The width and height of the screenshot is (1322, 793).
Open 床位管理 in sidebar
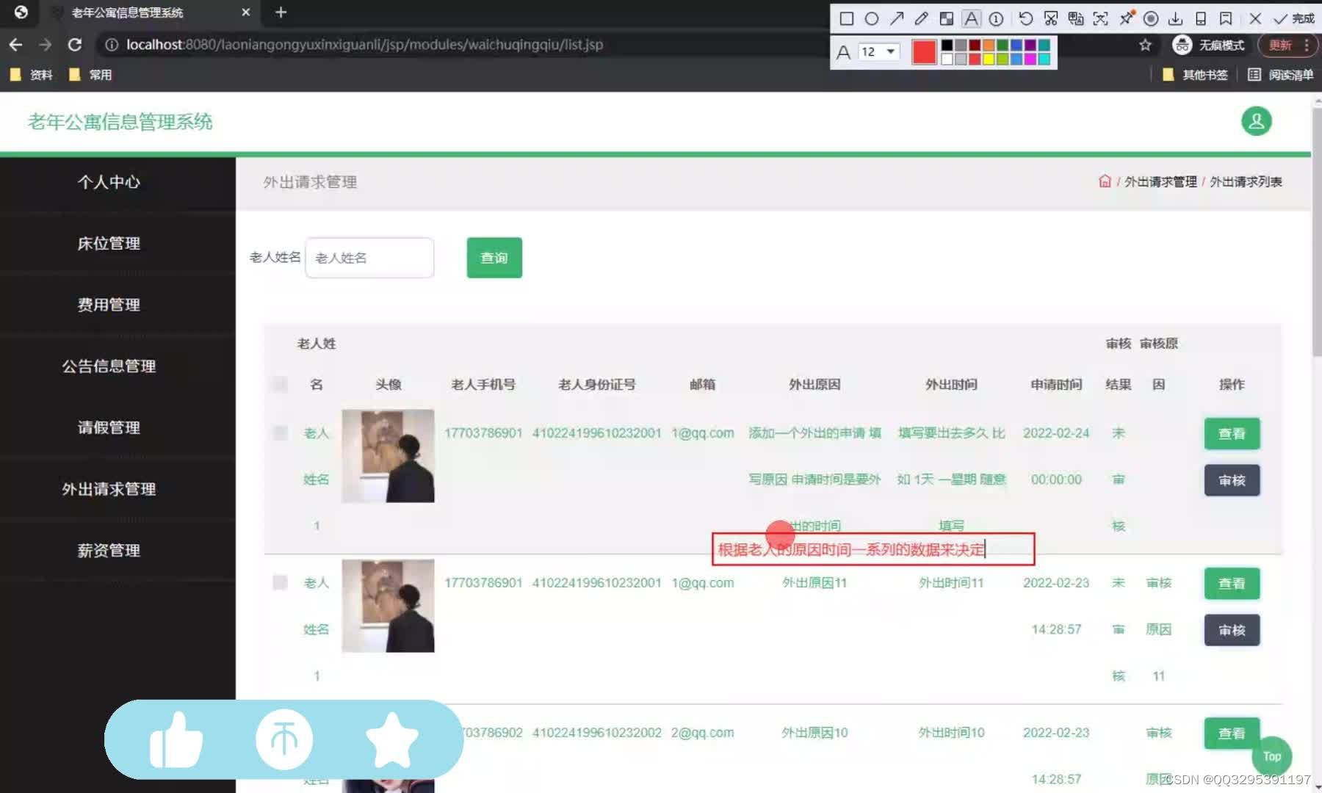(109, 244)
